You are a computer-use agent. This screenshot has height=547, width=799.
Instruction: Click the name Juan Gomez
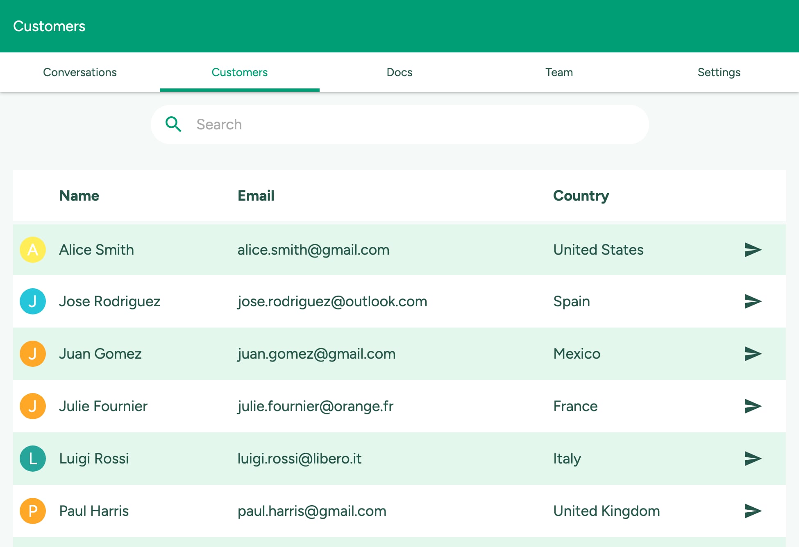100,354
